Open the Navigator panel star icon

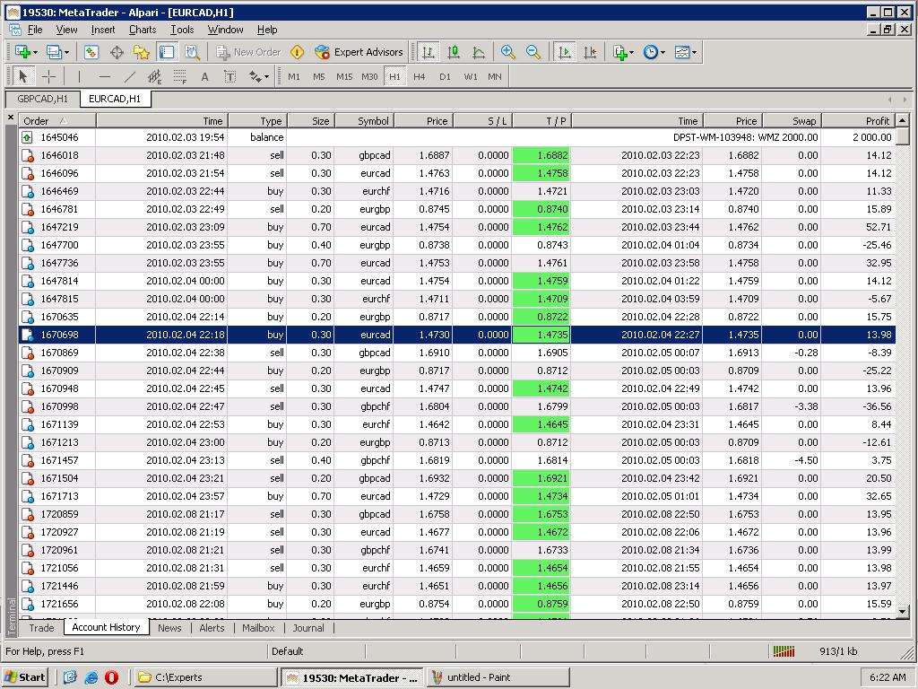pyautogui.click(x=141, y=52)
